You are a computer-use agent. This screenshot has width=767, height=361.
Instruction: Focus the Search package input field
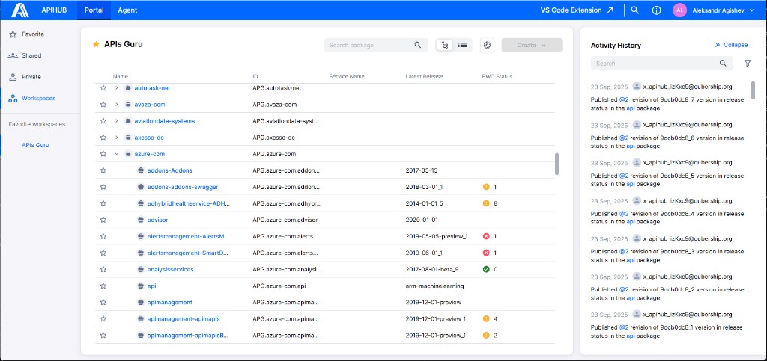coord(376,45)
